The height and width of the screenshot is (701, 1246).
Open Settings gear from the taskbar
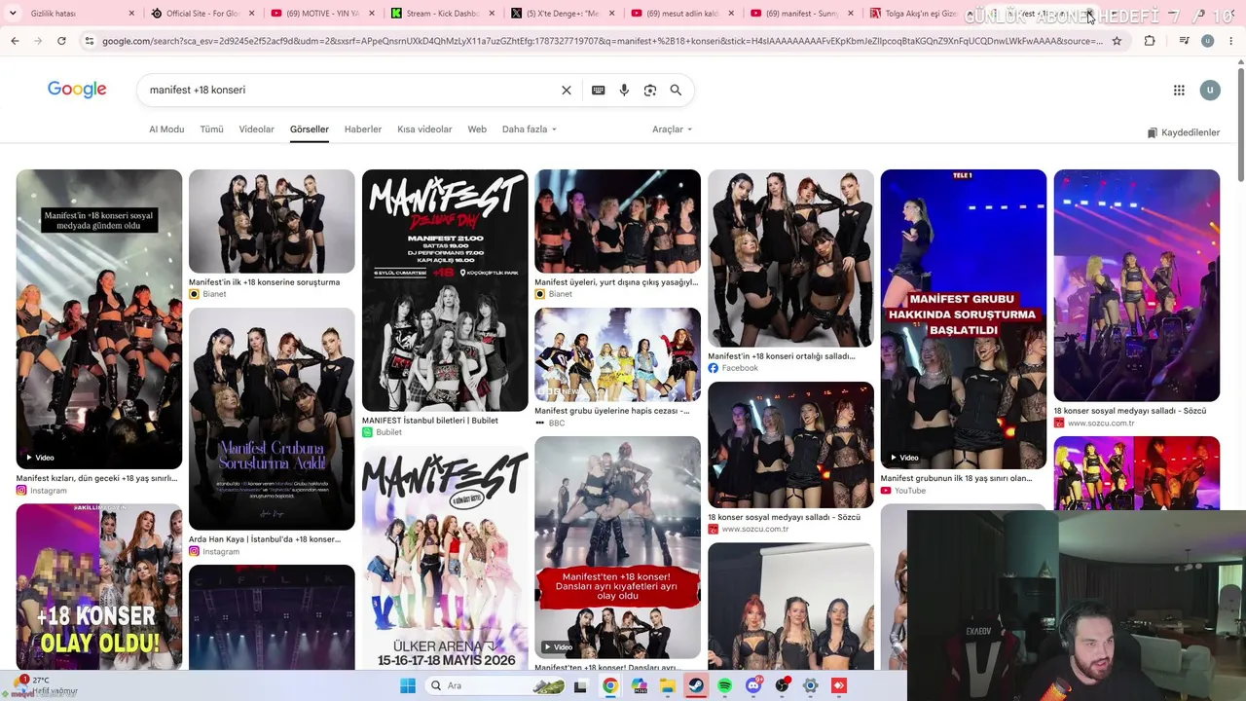810,685
